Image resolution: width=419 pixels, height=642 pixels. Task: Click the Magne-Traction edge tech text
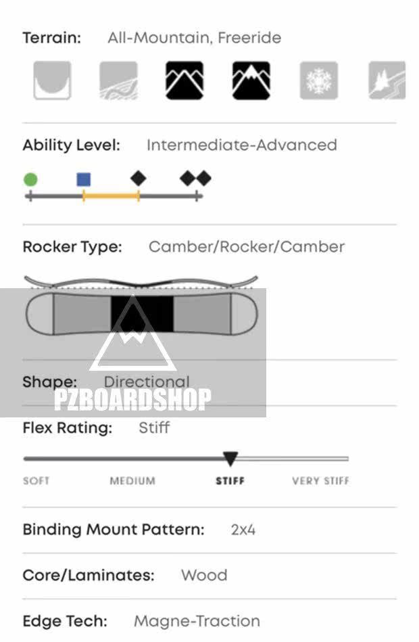coord(197,620)
